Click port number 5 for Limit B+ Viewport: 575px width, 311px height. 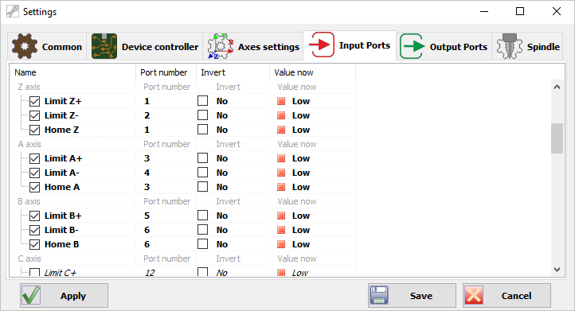point(147,216)
